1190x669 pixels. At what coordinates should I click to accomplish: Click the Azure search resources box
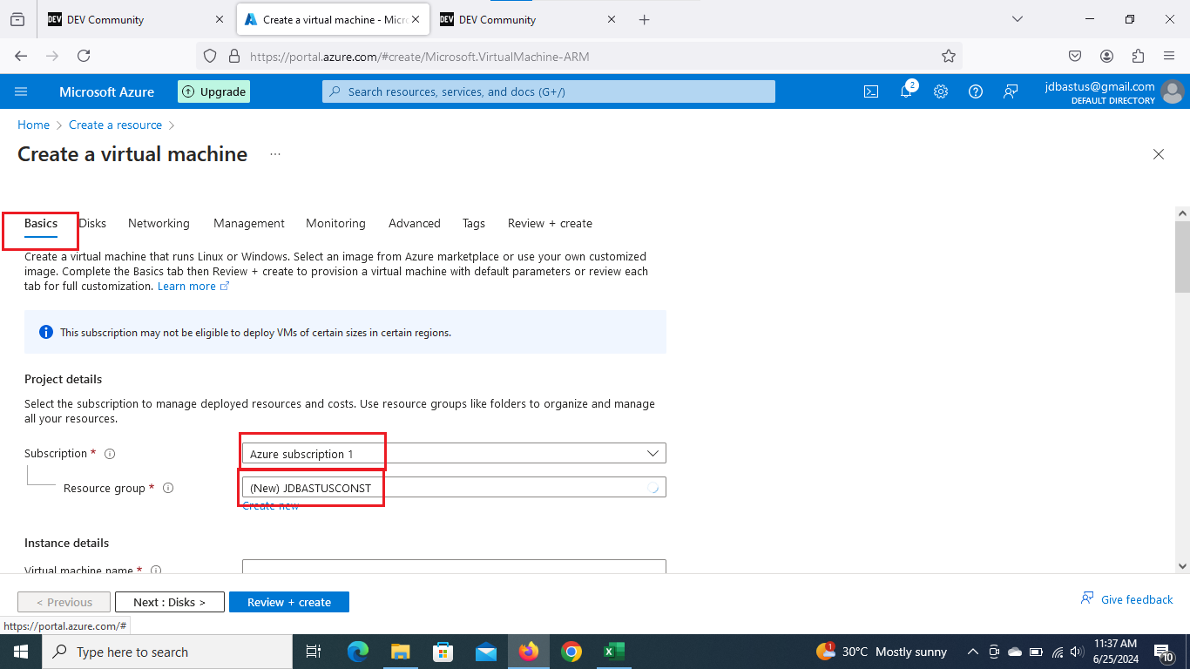pyautogui.click(x=549, y=91)
